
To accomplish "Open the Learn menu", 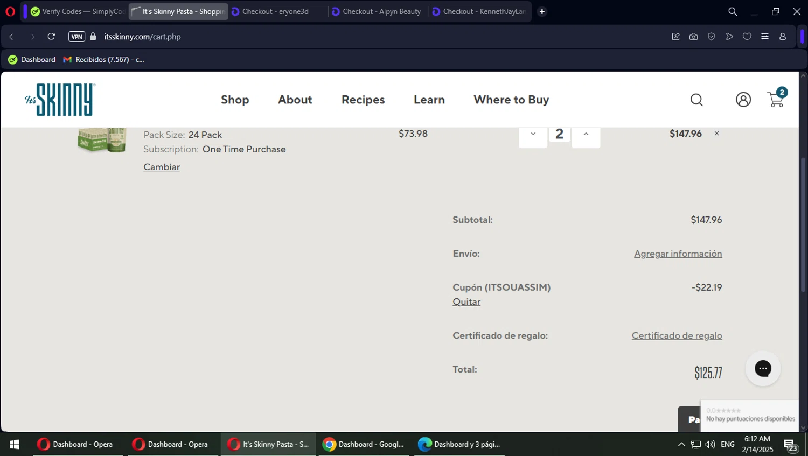I will click(x=429, y=100).
